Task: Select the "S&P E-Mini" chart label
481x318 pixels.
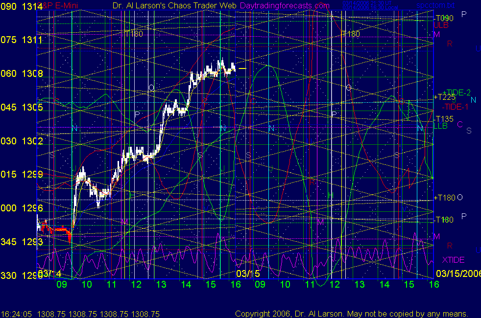Action: click(x=57, y=5)
